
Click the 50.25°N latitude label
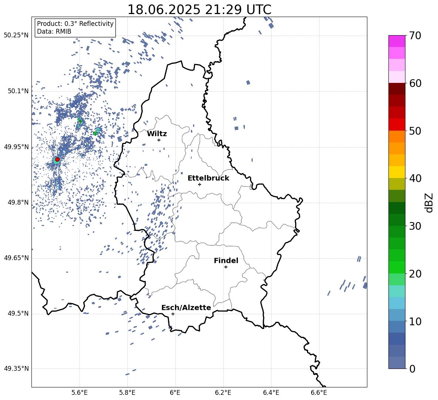16,36
